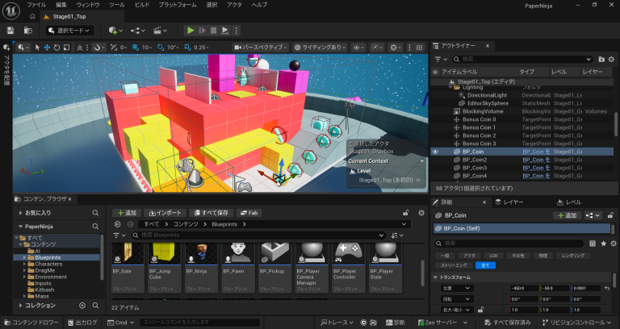The image size is (620, 329).
Task: Select DirectionalLight in the outliner
Action: [487, 95]
